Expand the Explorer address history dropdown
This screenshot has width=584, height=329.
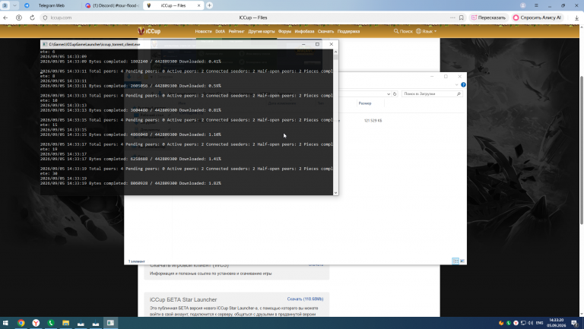pos(389,93)
